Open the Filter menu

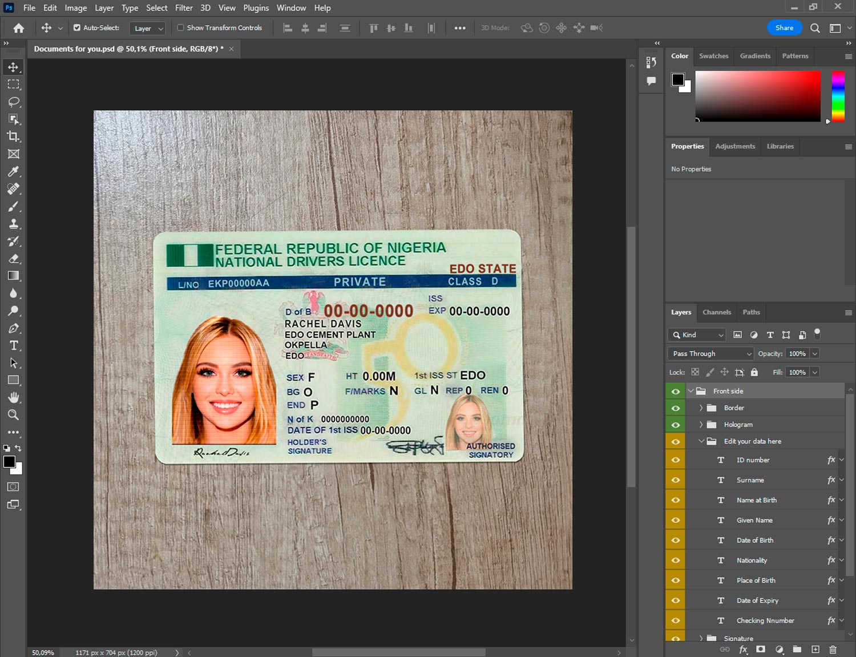(x=183, y=8)
